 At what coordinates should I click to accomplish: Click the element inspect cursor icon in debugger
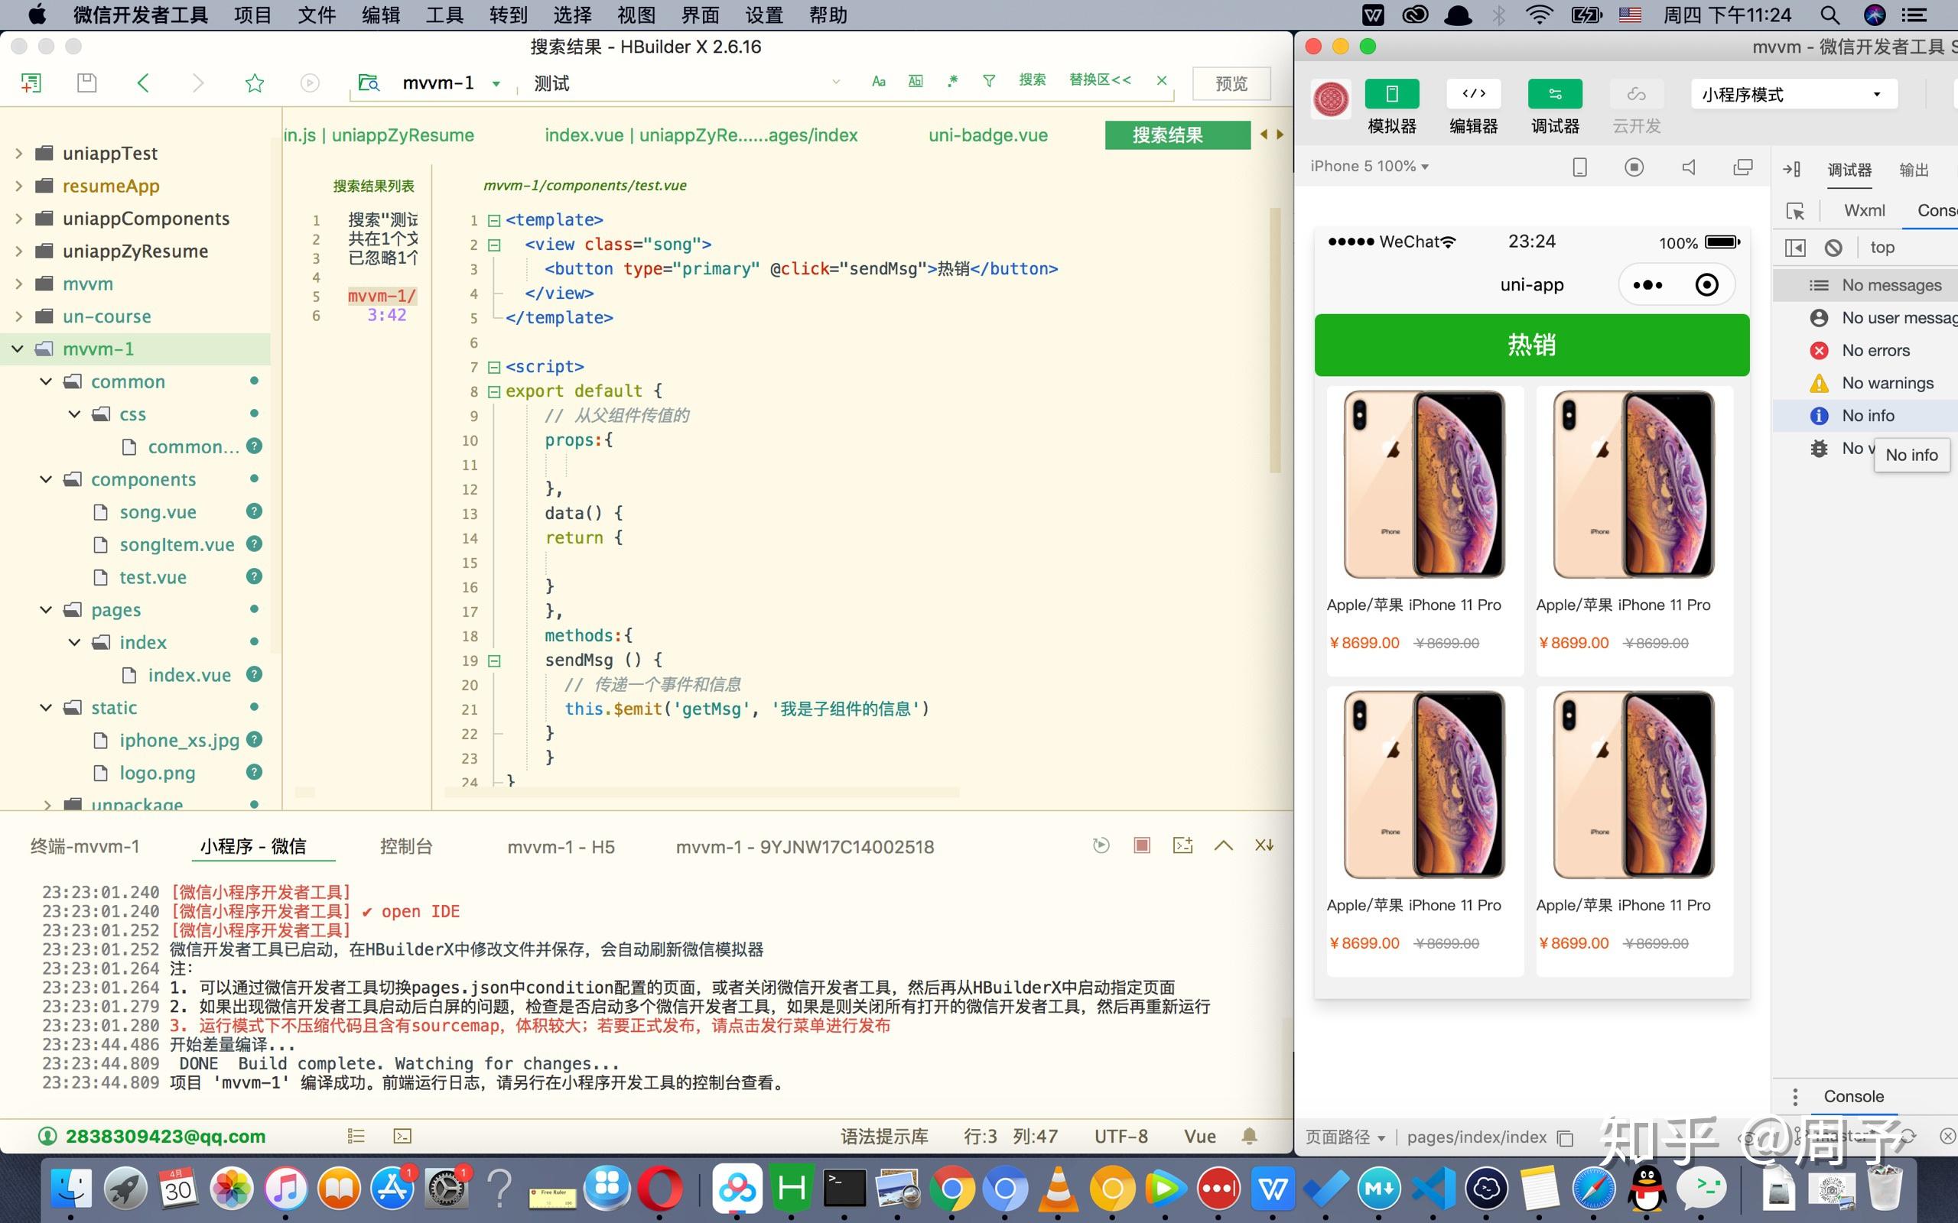[1795, 211]
